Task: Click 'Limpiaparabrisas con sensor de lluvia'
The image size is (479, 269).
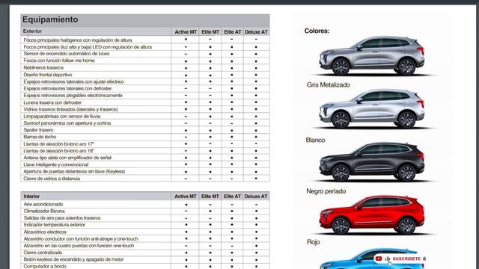Action: pyautogui.click(x=61, y=117)
